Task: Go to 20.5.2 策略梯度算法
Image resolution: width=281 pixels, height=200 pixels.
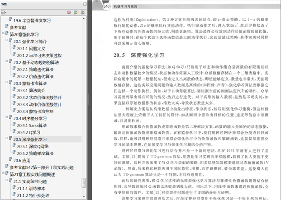Action: click(x=35, y=153)
